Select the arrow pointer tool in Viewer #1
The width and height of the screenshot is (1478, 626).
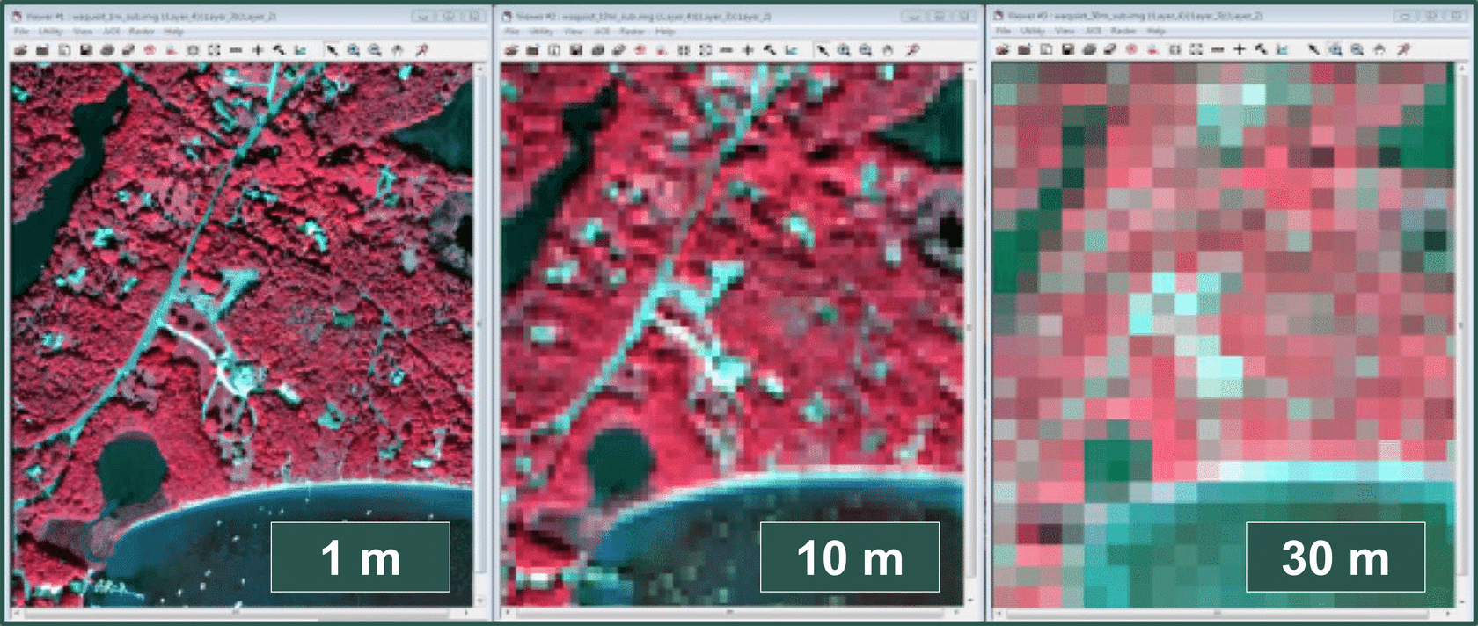point(332,50)
